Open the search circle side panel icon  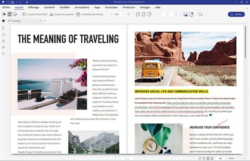click(3, 53)
